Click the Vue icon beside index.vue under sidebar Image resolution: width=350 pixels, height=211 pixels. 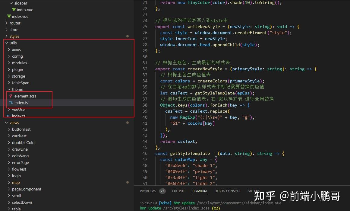(14, 9)
